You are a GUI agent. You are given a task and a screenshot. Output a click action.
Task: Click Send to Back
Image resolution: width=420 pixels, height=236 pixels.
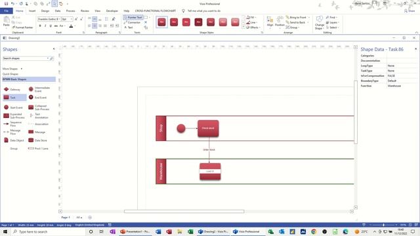(297, 22)
